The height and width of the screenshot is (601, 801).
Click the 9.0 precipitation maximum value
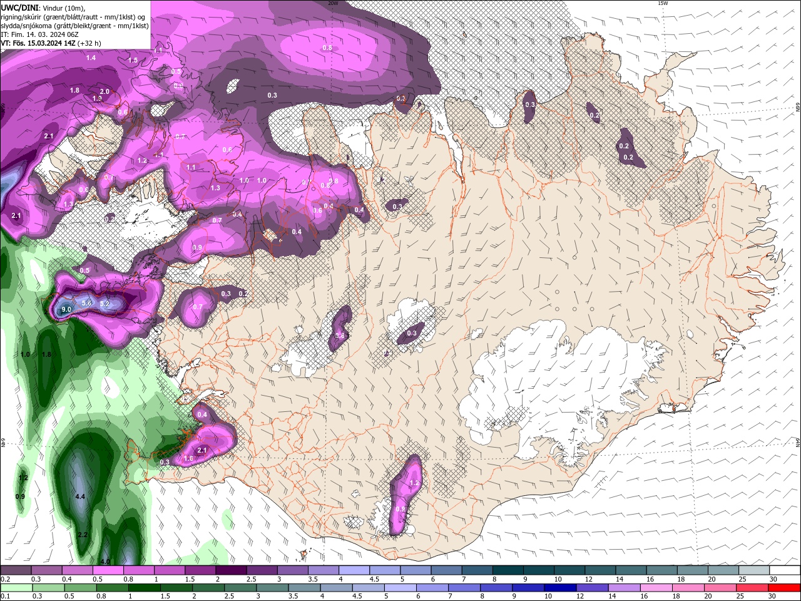coord(67,309)
